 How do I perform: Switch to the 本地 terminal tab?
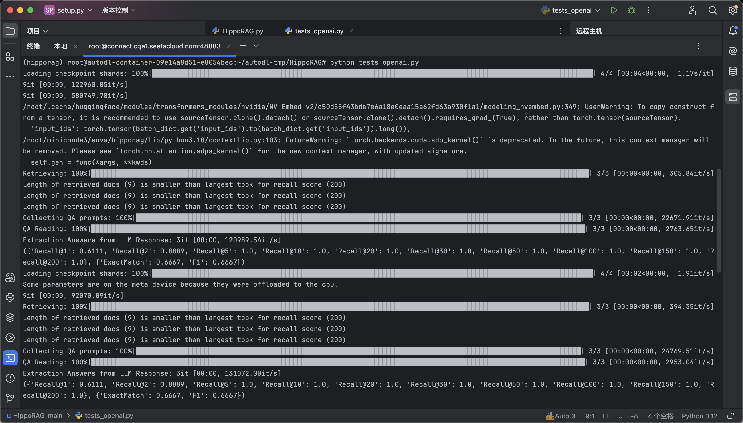point(60,46)
